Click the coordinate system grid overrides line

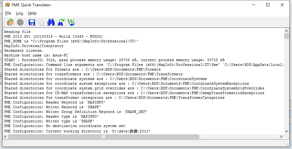pyautogui.click(x=134, y=88)
